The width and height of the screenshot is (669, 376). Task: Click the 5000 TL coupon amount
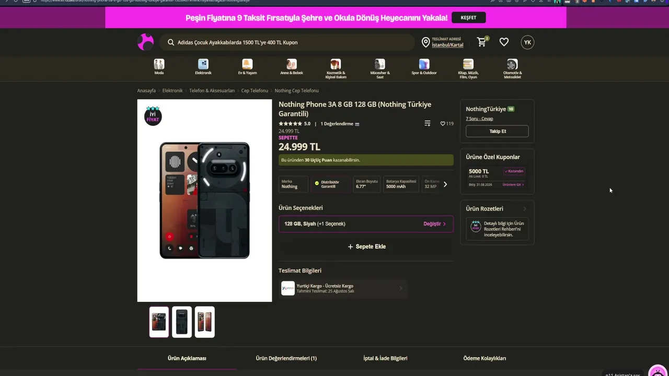(x=479, y=171)
